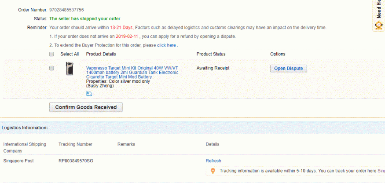This screenshot has height=183, width=385.
Task: Click tracking number RP803849570SG
Action: point(76,161)
